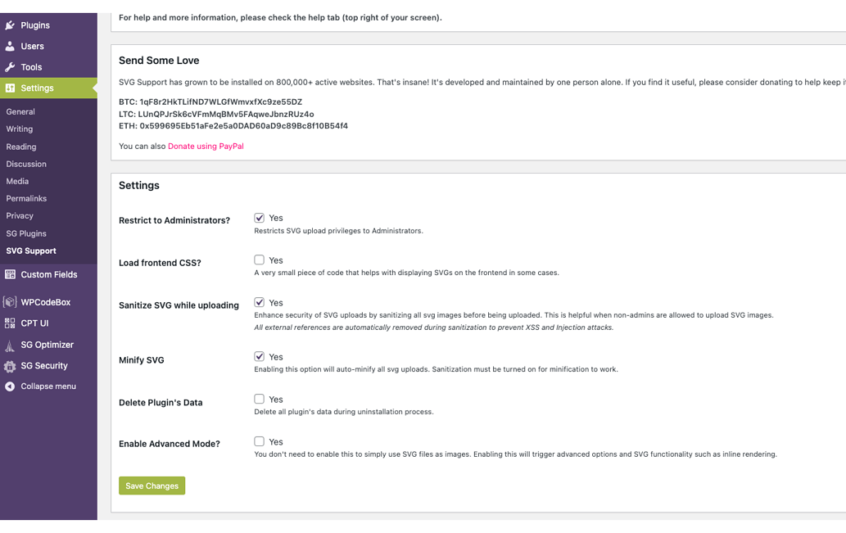Open SG Security gear icon
Image resolution: width=846 pixels, height=533 pixels.
tap(10, 366)
